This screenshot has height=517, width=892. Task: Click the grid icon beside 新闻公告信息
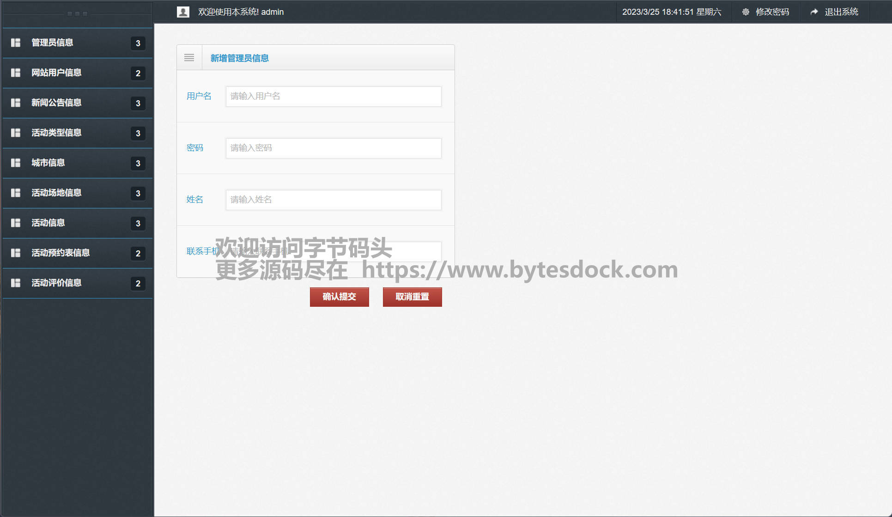pyautogui.click(x=16, y=103)
